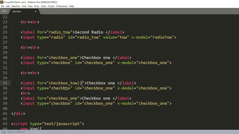
Task: Click the "checkbox_tow))" string on line 35
Action: 65,83
